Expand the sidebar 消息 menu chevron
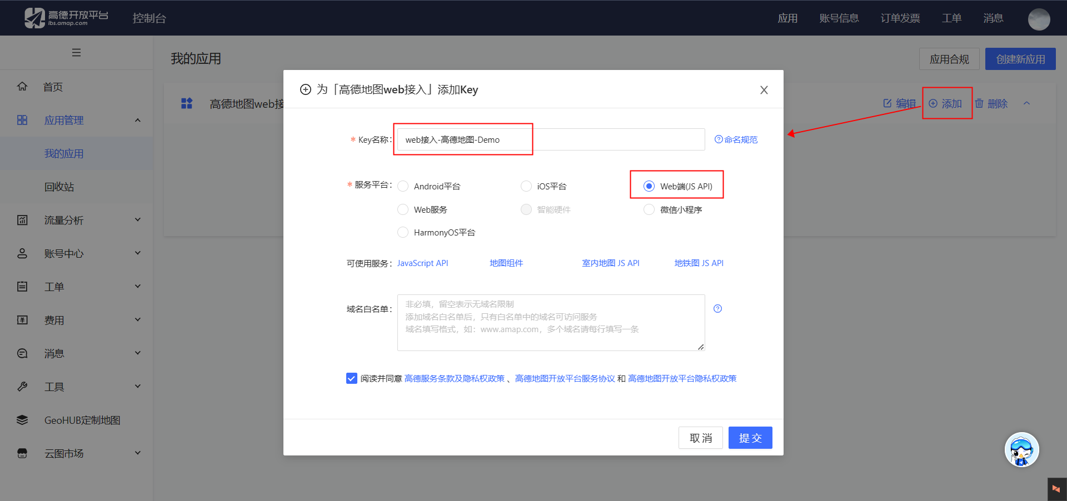The image size is (1067, 501). tap(138, 353)
